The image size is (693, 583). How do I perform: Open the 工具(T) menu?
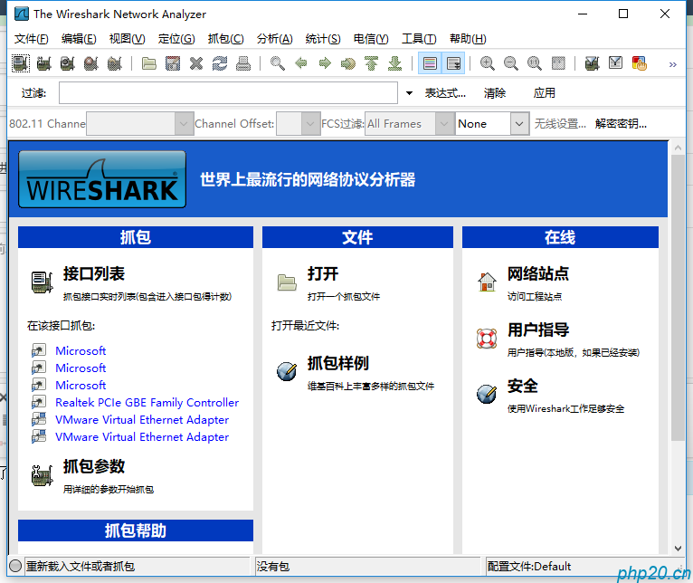click(419, 39)
